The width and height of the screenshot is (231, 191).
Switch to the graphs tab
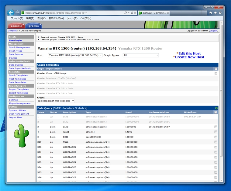[34, 26]
